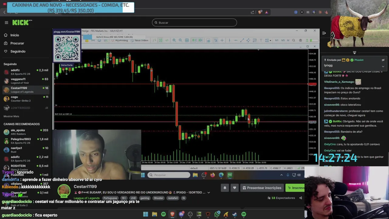Go to Início in the sidebar

(15, 35)
